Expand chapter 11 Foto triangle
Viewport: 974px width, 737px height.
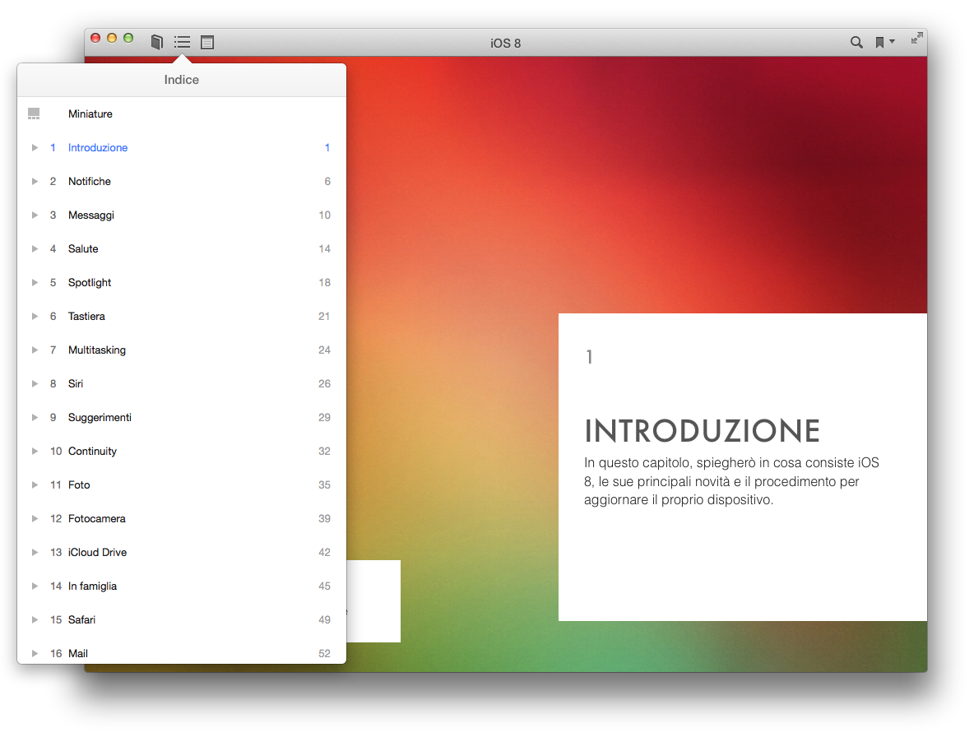[35, 485]
